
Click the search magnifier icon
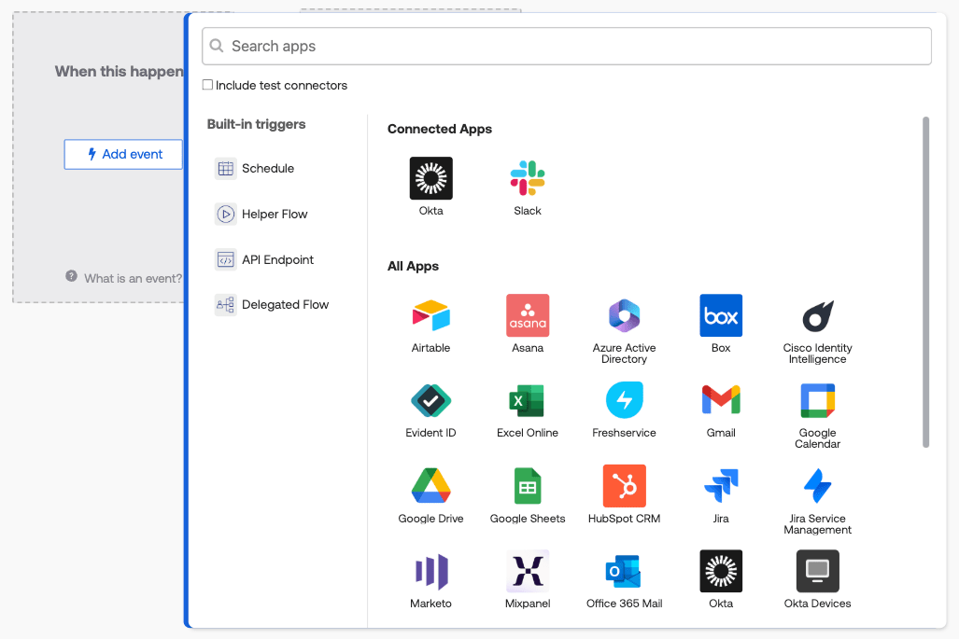217,46
